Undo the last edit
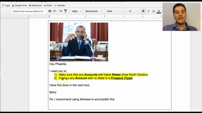Viewport: 202px width, 113px height. tap(55, 11)
